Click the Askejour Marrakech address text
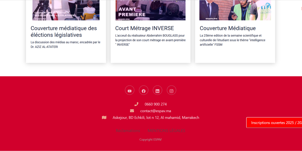The height and width of the screenshot is (151, 302). point(156,118)
